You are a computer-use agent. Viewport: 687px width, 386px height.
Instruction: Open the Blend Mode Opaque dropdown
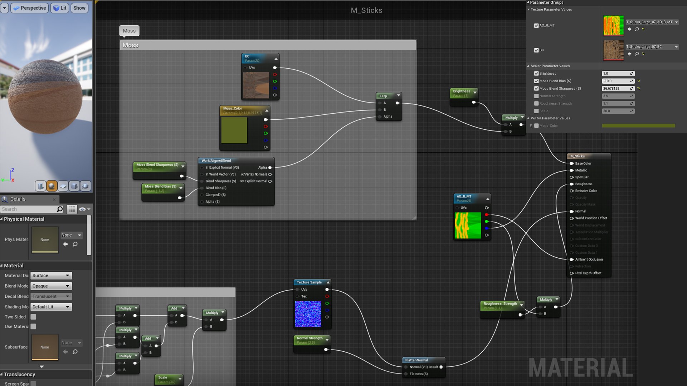tap(51, 286)
